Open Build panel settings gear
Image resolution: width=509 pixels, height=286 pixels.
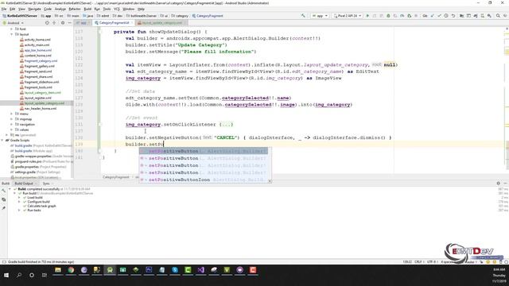pos(499,184)
